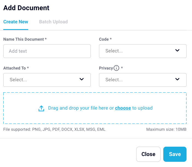Focus the Name This Document text field
Screen dimensions: 192x167
click(47, 51)
